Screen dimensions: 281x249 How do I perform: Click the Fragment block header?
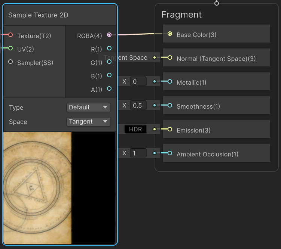[x=181, y=15]
